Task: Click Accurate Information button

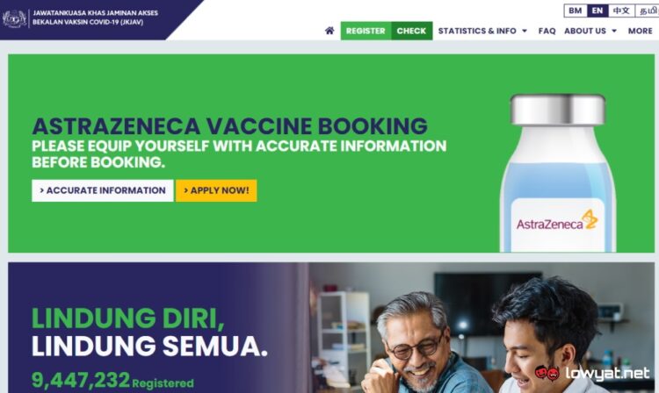Action: click(103, 190)
